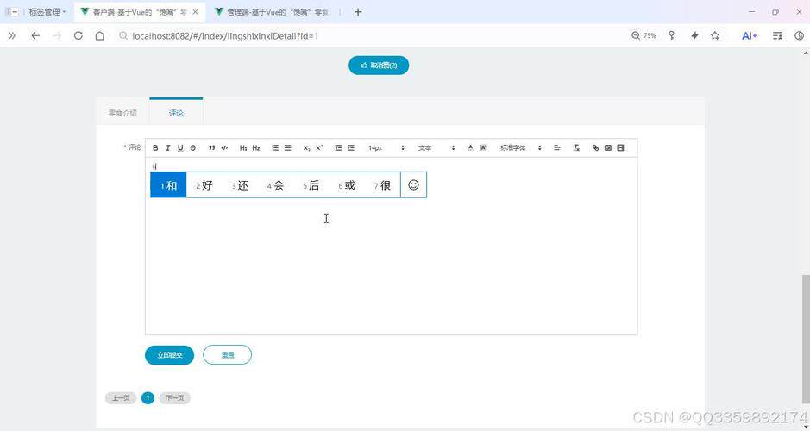Insert a code block via the code icon

tap(224, 148)
